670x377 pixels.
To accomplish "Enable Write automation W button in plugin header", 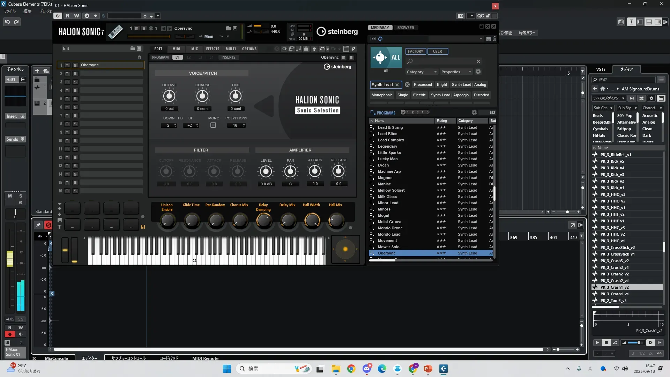I will (76, 16).
